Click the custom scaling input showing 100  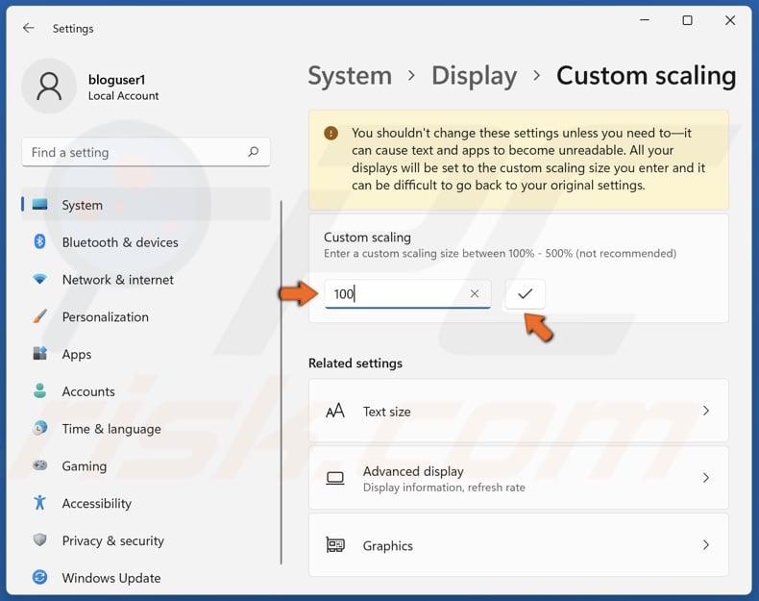[x=407, y=293]
